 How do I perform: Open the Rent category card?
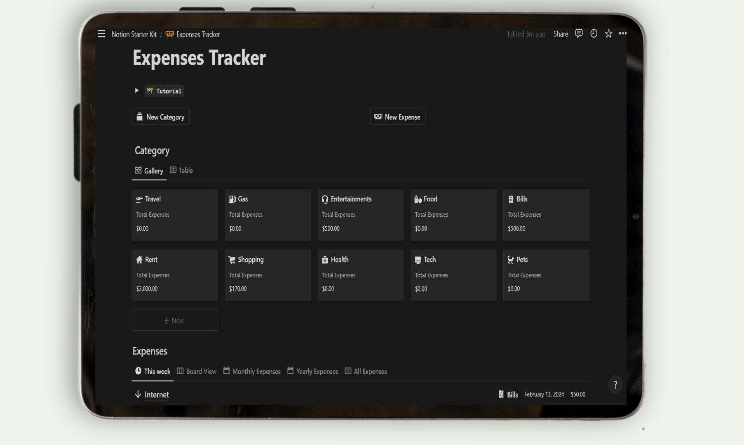pos(175,275)
